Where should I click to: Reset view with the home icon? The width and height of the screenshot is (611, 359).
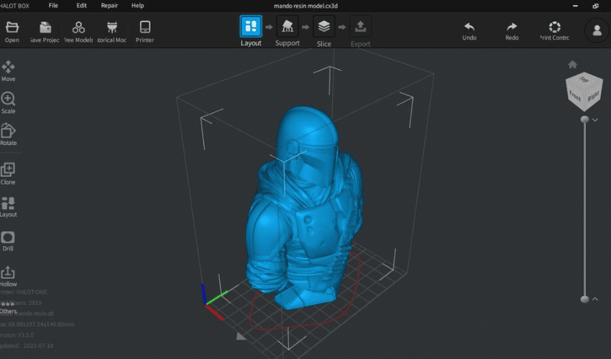click(x=572, y=65)
